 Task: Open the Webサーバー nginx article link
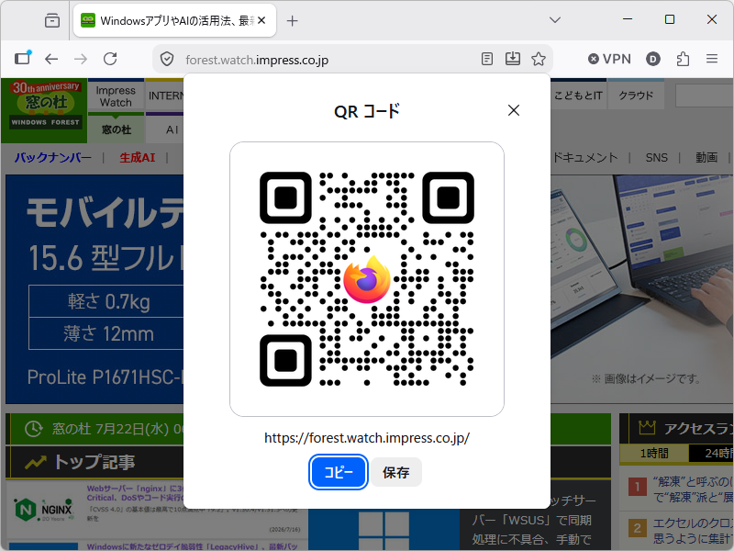[x=135, y=493]
